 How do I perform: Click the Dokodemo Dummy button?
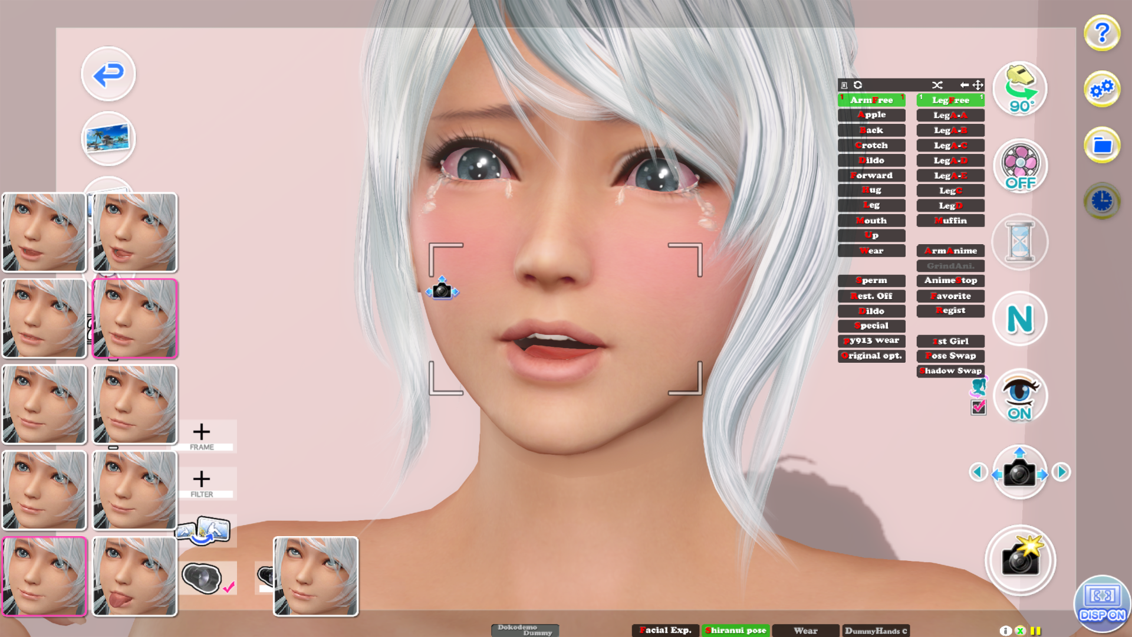pyautogui.click(x=525, y=631)
